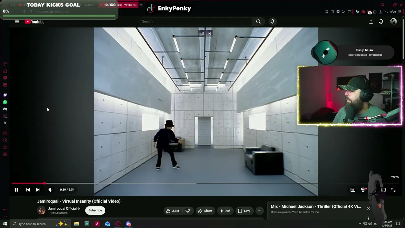Image resolution: width=405 pixels, height=228 pixels.
Task: Open the Windows Start menu
Action: [5, 224]
